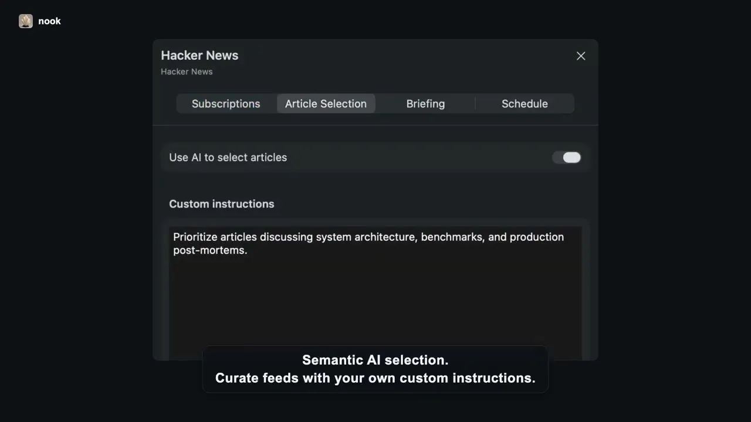Switch to the Subscriptions tab

pyautogui.click(x=226, y=104)
